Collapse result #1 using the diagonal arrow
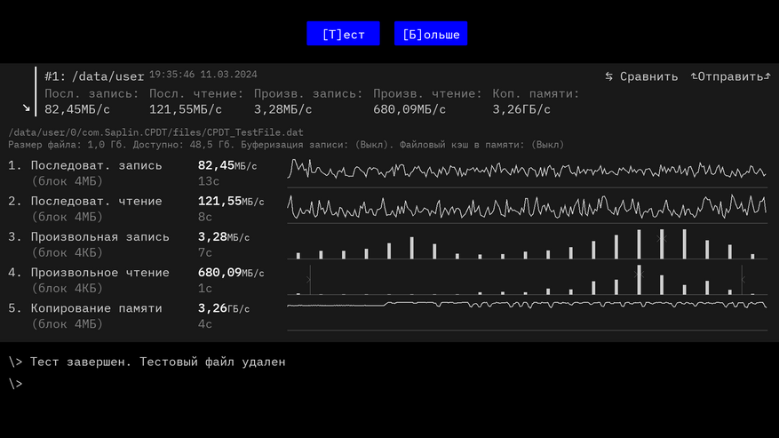779x438 pixels. coord(27,108)
